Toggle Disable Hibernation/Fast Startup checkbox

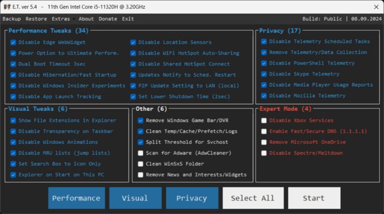pos(13,75)
